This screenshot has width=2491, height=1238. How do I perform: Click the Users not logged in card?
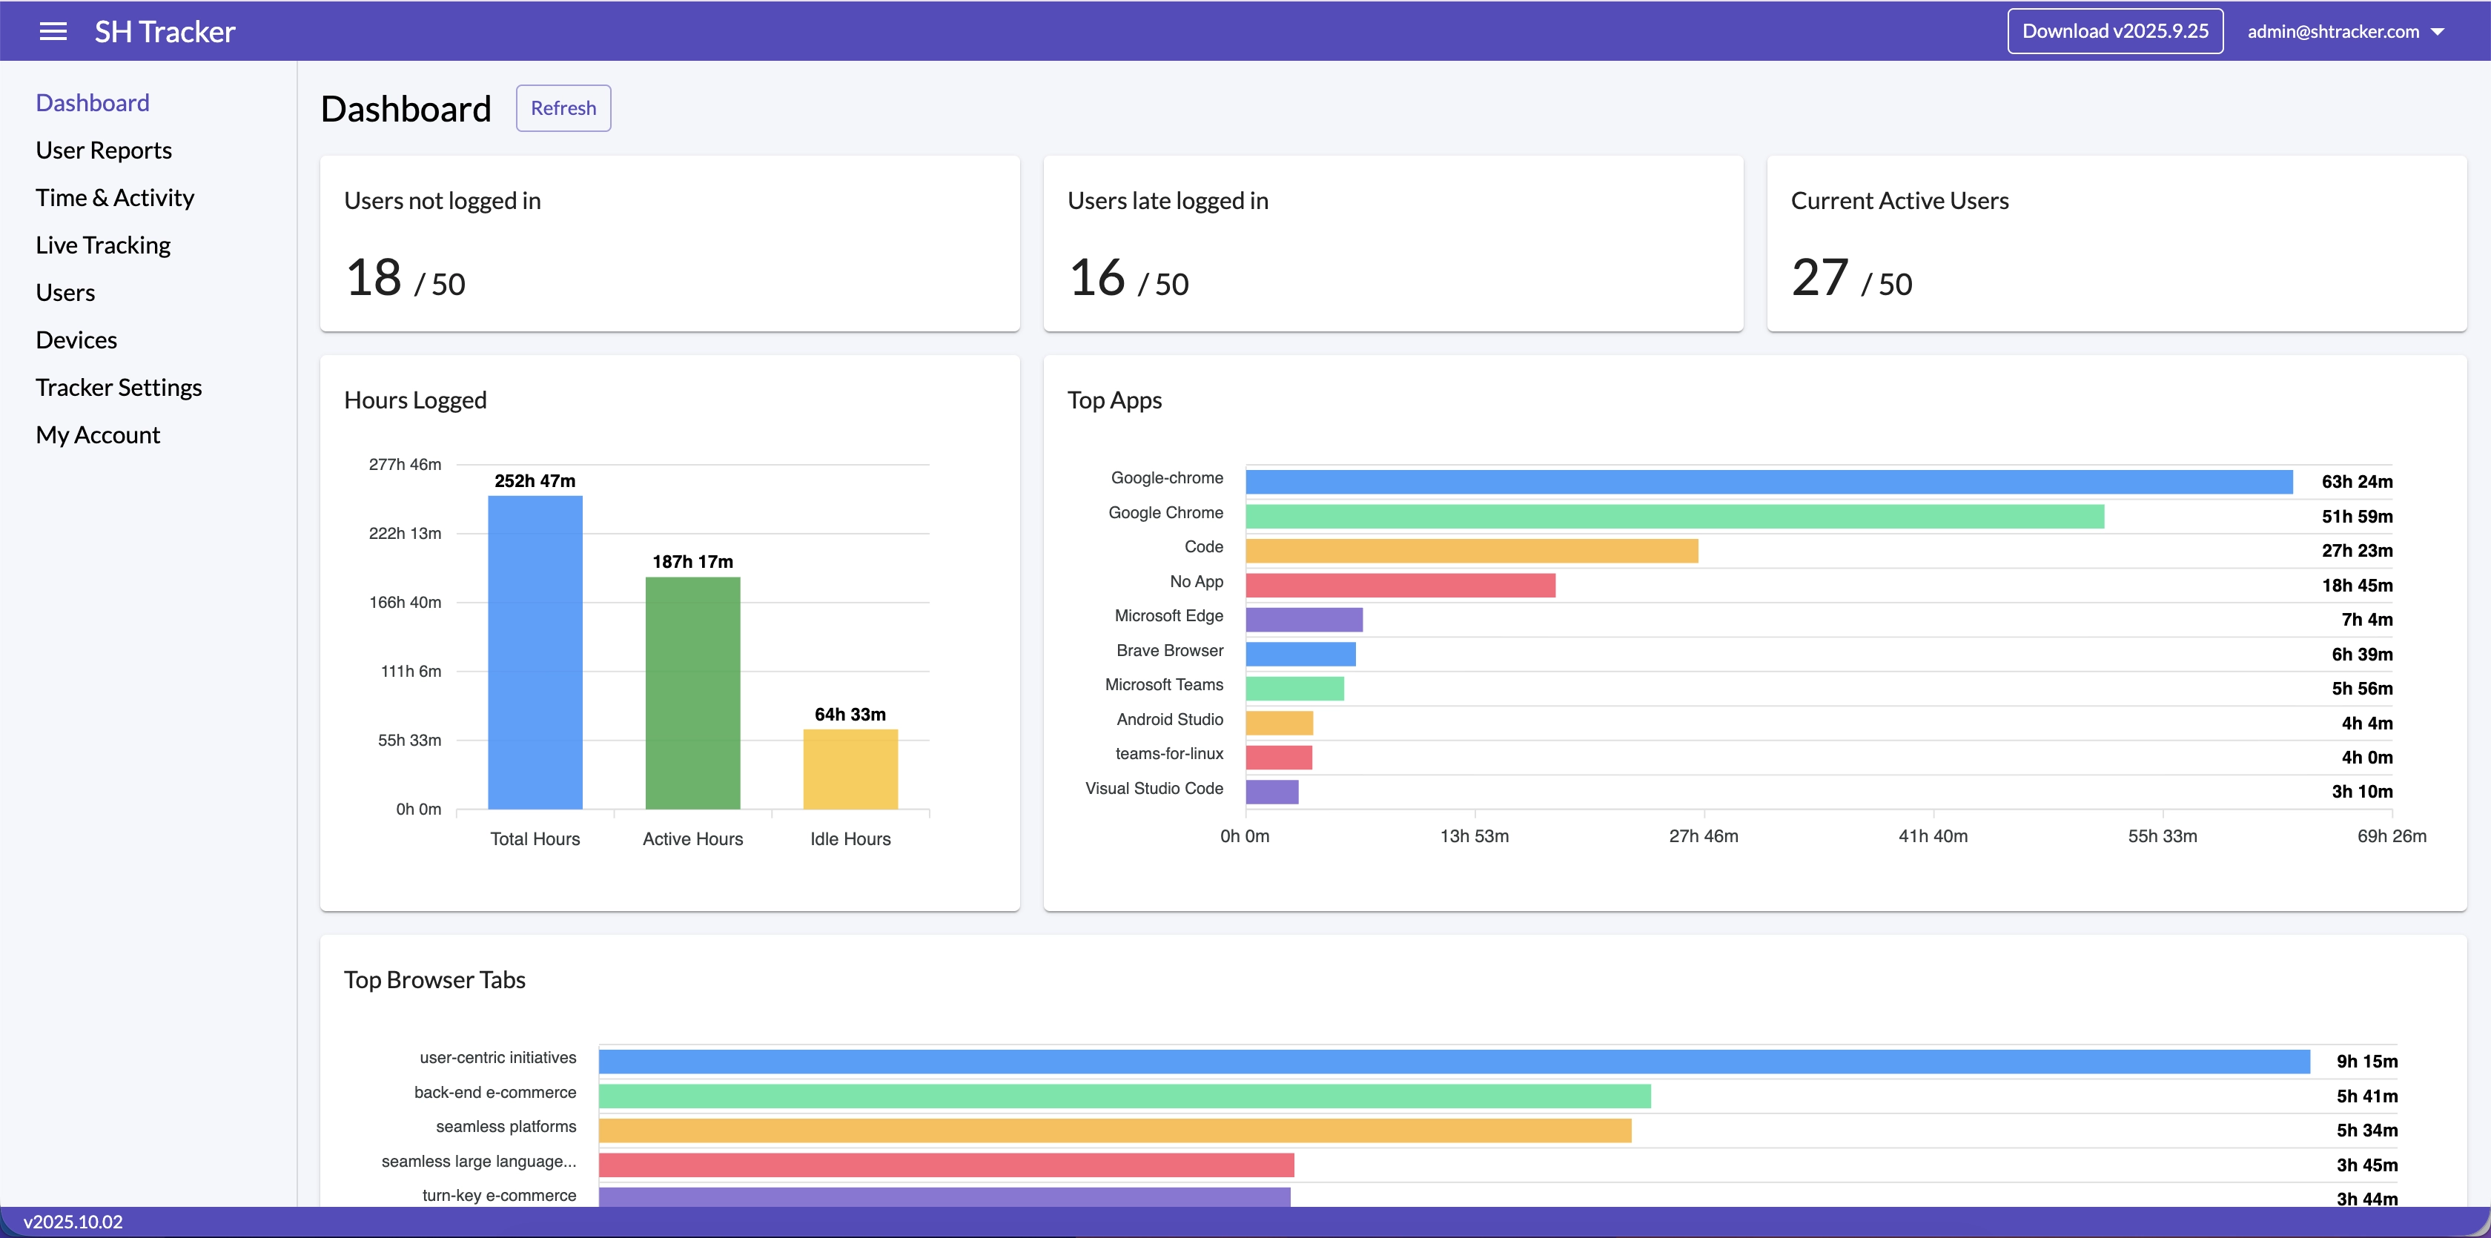[x=669, y=244]
